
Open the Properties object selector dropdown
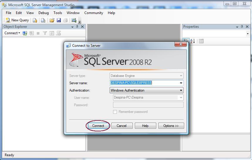(x=248, y=34)
